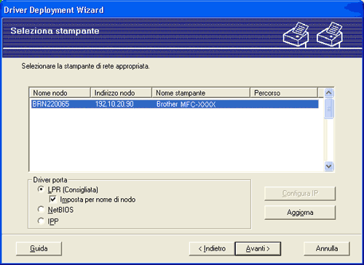
Task: Sort by Nome stampante column header
Action: [x=201, y=93]
